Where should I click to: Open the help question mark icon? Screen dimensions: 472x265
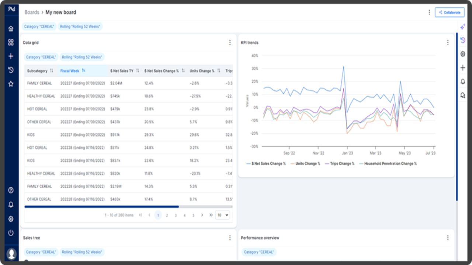11,190
